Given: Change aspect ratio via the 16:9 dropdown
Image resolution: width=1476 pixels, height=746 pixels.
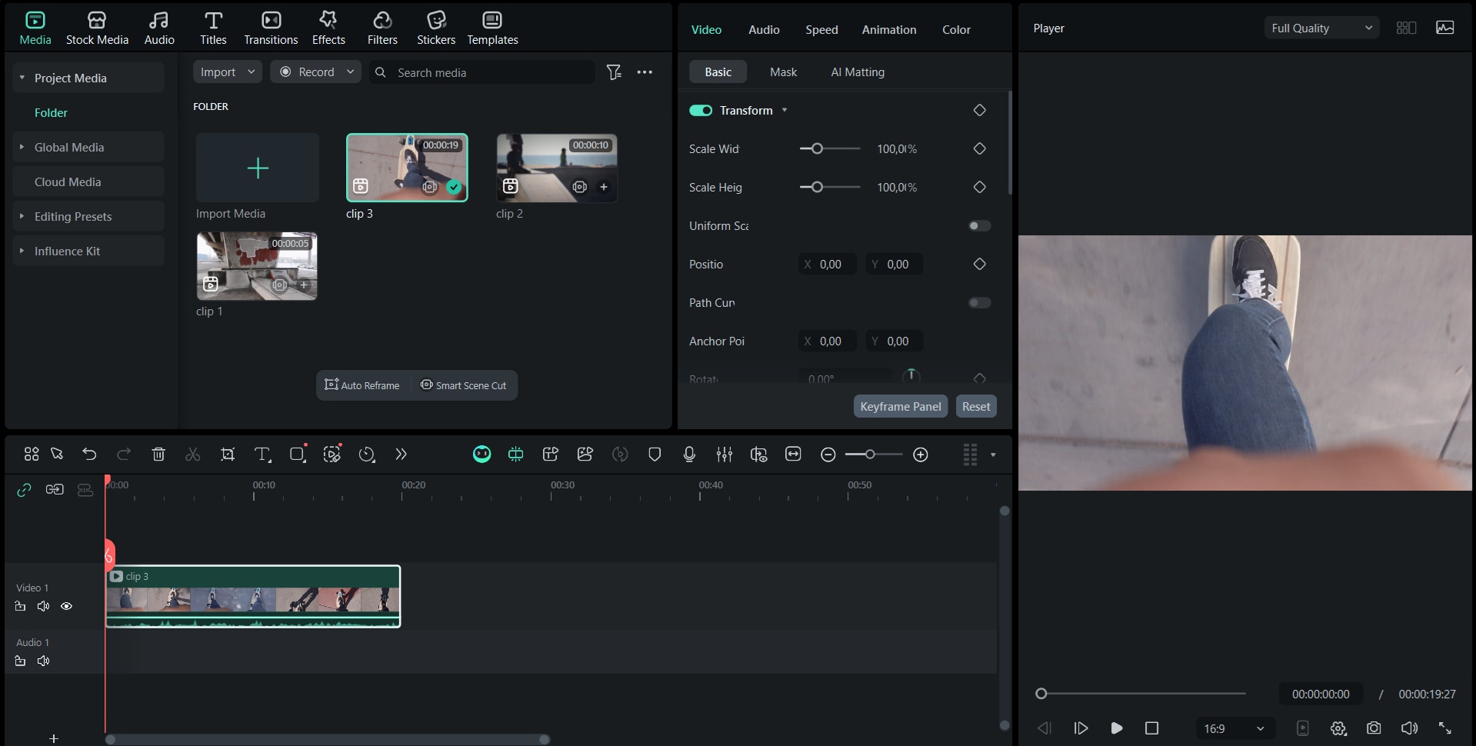Looking at the screenshot, I should pyautogui.click(x=1231, y=728).
